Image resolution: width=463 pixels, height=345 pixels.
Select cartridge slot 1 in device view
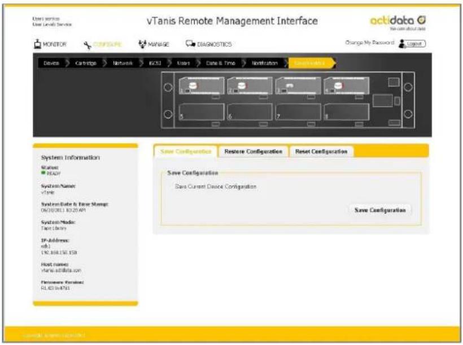point(202,86)
